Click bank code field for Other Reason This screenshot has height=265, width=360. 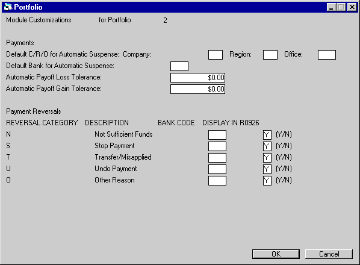217,181
